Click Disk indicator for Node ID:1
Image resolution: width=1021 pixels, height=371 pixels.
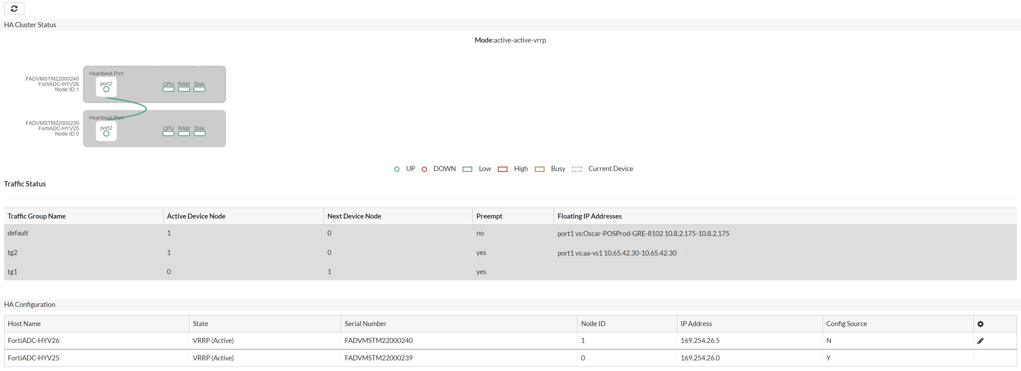pos(199,90)
